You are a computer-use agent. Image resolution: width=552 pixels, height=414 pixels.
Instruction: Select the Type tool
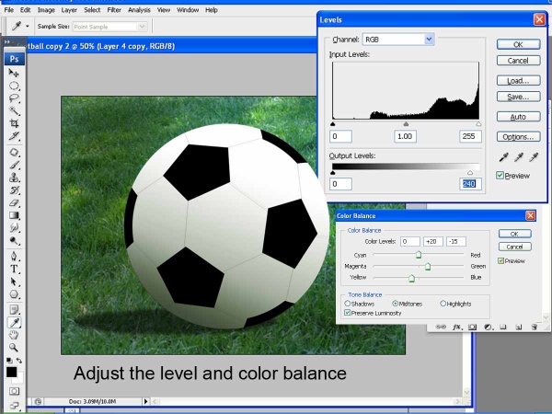[x=14, y=269]
